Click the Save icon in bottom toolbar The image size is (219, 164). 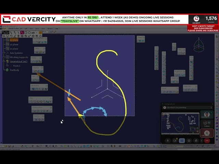[9, 146]
